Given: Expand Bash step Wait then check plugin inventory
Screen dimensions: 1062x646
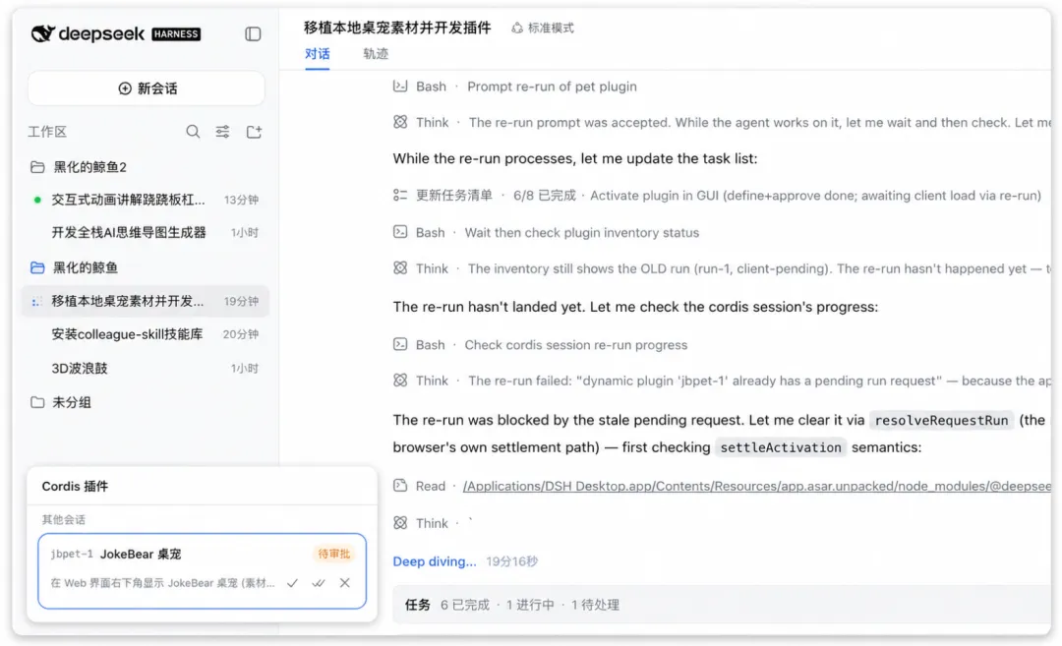Looking at the screenshot, I should (x=547, y=233).
